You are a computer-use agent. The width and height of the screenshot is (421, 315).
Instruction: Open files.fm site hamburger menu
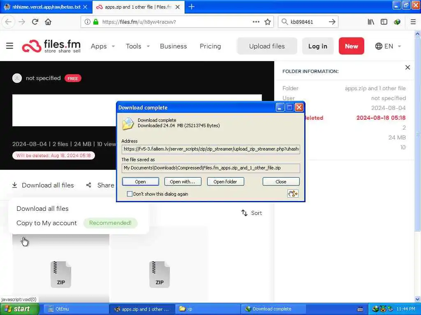tap(10, 46)
